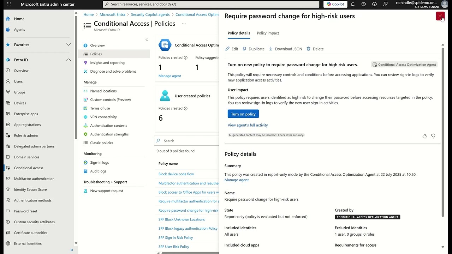Open the Copilot button in header
452x254 pixels.
click(335, 4)
